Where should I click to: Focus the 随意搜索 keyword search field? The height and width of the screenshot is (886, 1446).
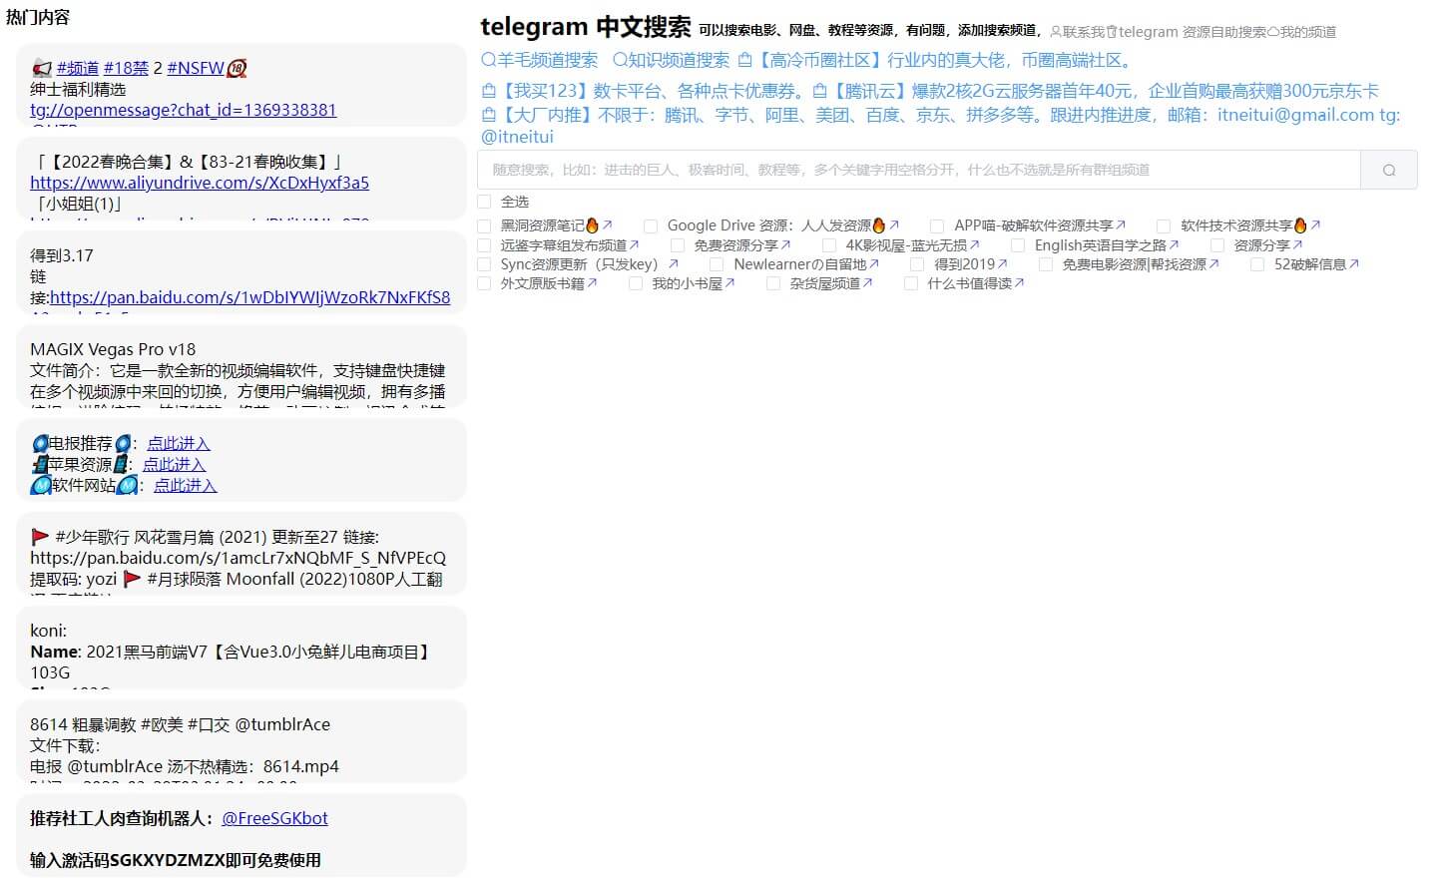[x=919, y=171]
